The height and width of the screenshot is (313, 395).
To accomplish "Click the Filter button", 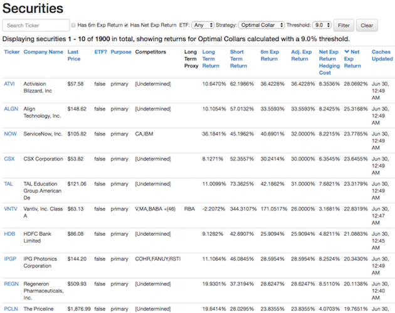I will (344, 26).
